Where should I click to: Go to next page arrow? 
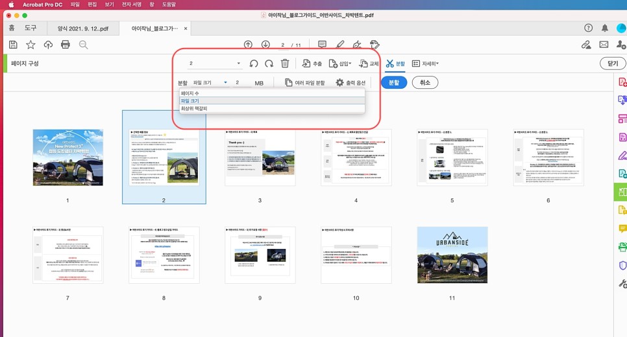click(265, 45)
